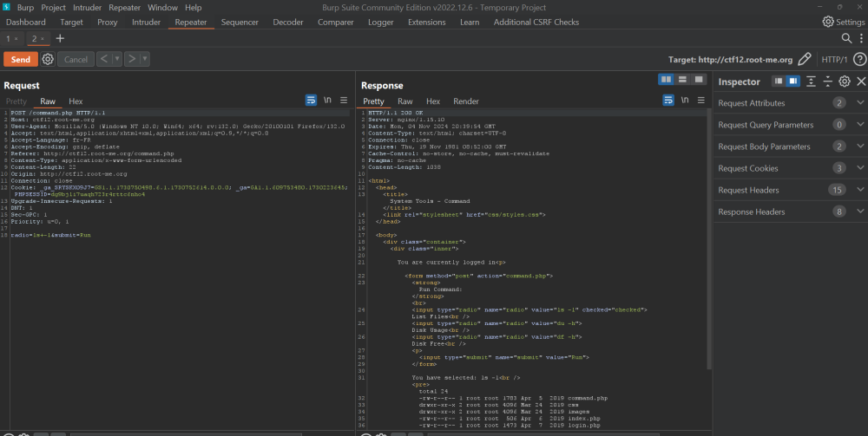This screenshot has width=868, height=436.
Task: Switch to the top/bottom split layout
Action: click(682, 79)
